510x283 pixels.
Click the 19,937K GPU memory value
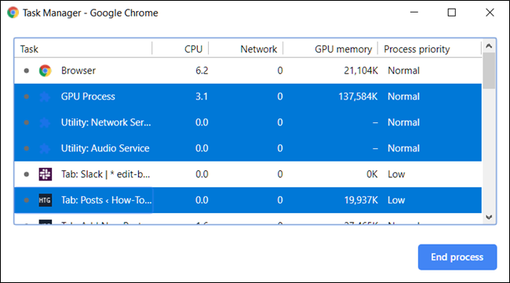[x=362, y=200]
